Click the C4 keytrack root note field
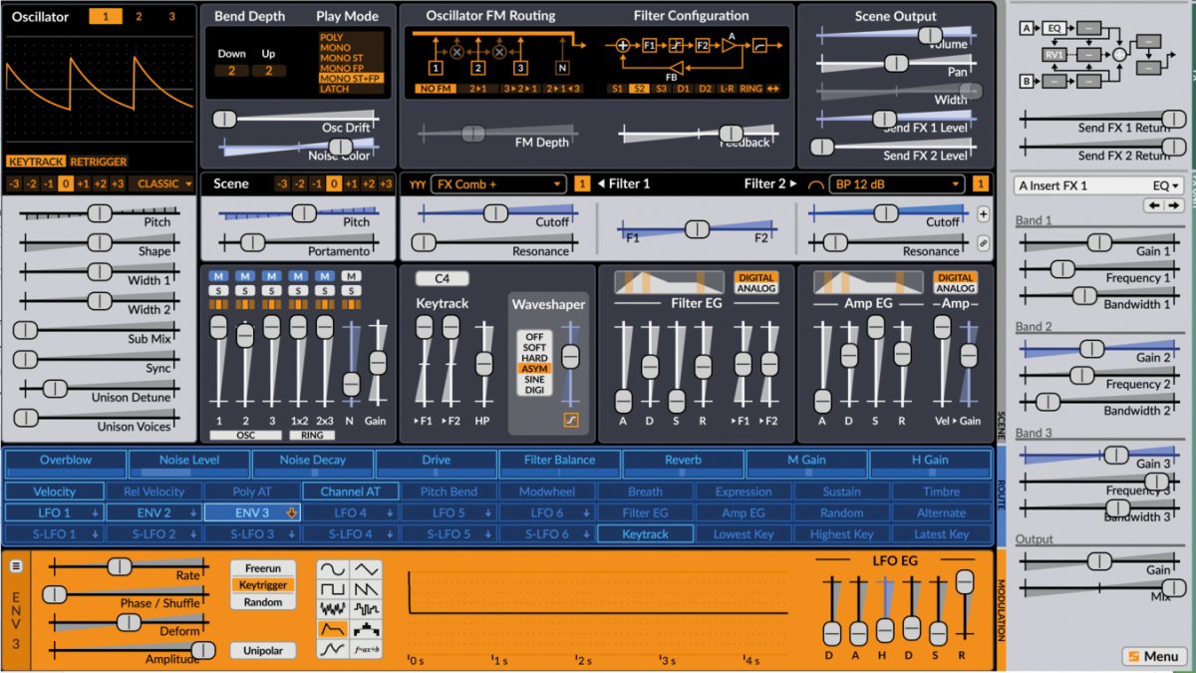The width and height of the screenshot is (1196, 673). point(442,278)
